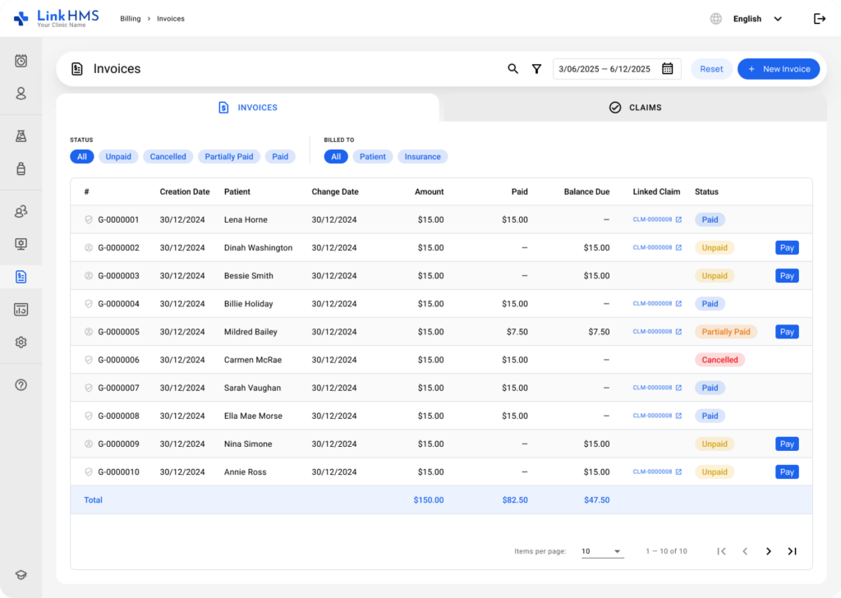This screenshot has height=598, width=841.
Task: Click the Cancelled status badge
Action: [719, 360]
